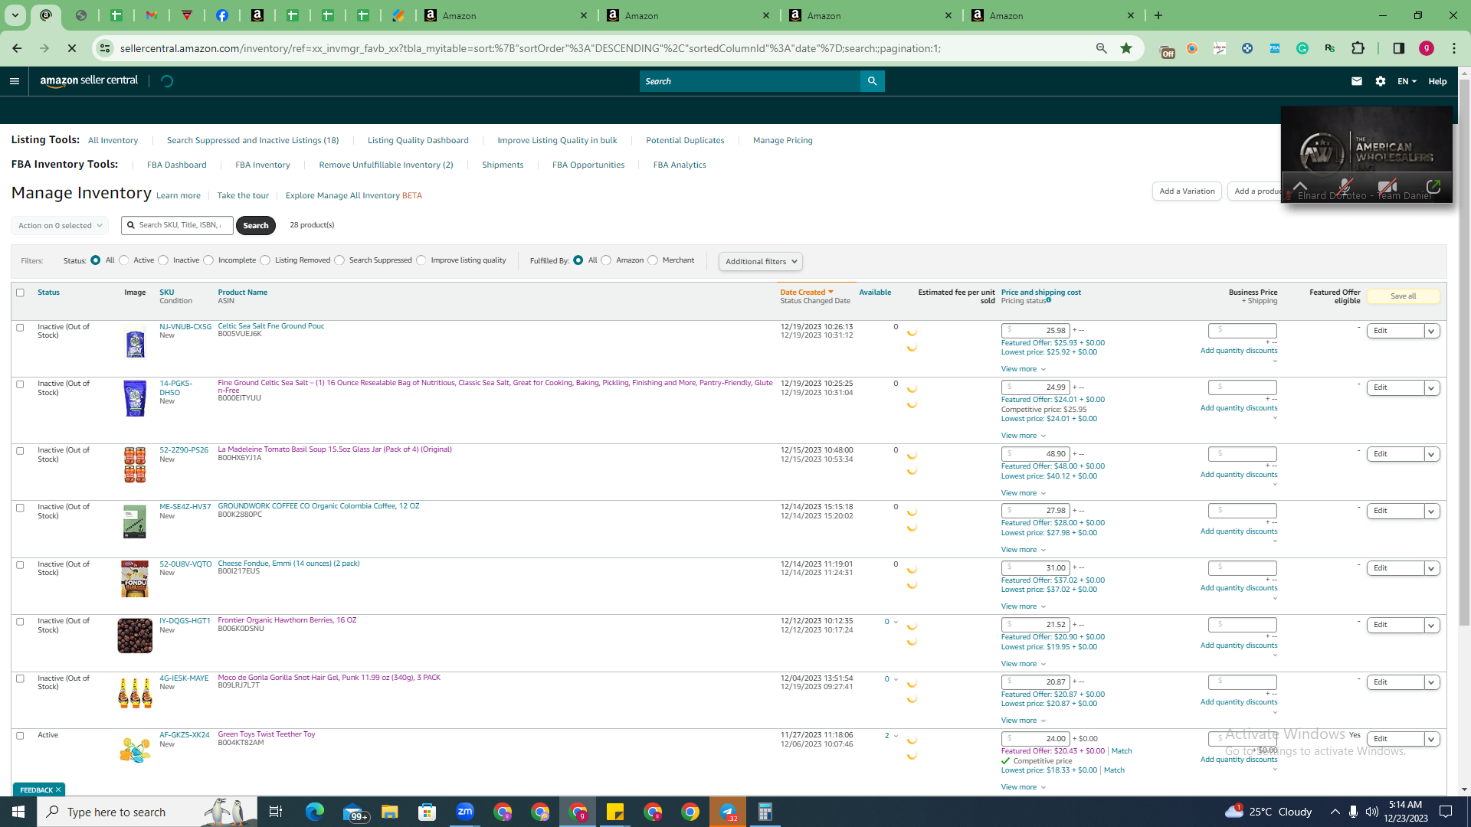Image resolution: width=1471 pixels, height=827 pixels.
Task: Click Business Price field for Fine Ground Celtic row
Action: pyautogui.click(x=1242, y=387)
